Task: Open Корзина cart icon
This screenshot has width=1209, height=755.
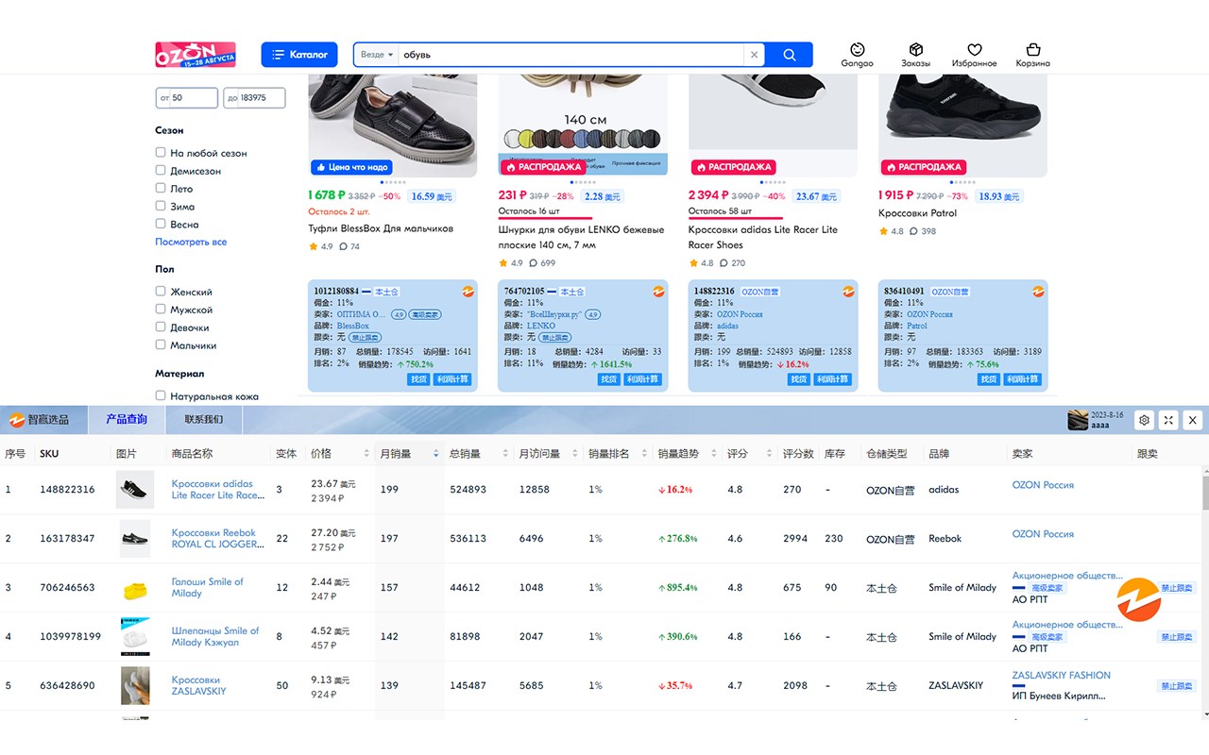Action: pyautogui.click(x=1032, y=55)
